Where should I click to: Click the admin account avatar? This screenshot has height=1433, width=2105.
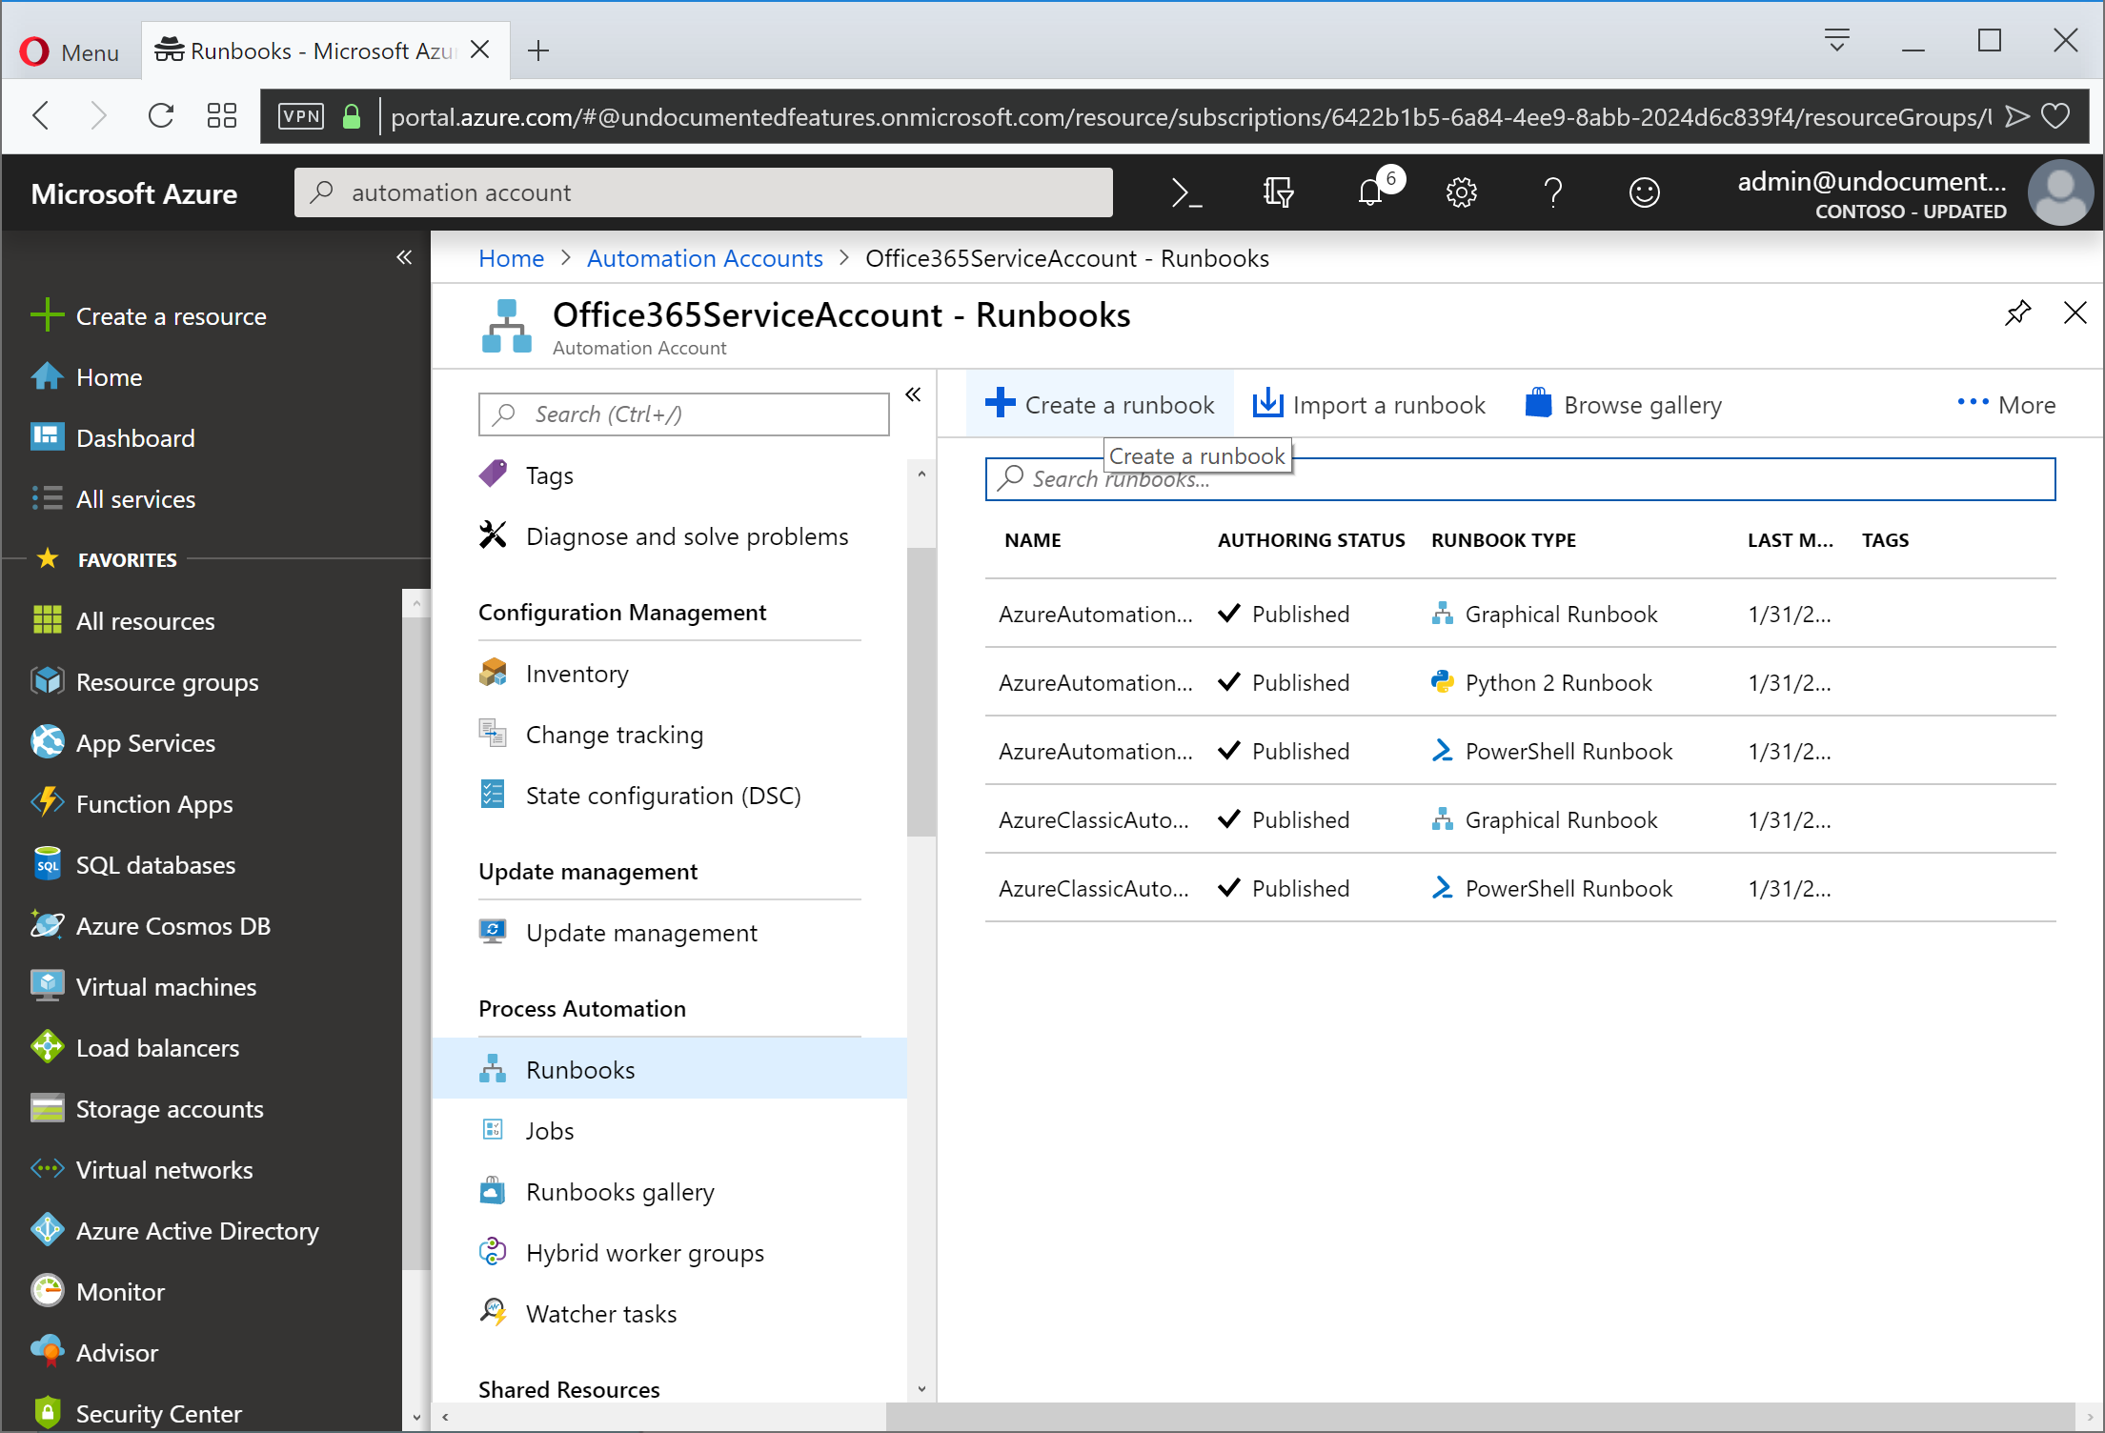tap(2061, 192)
